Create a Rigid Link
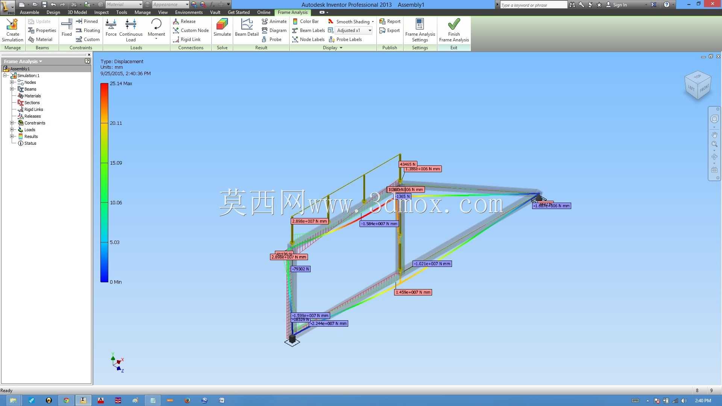The height and width of the screenshot is (406, 722). point(187,39)
